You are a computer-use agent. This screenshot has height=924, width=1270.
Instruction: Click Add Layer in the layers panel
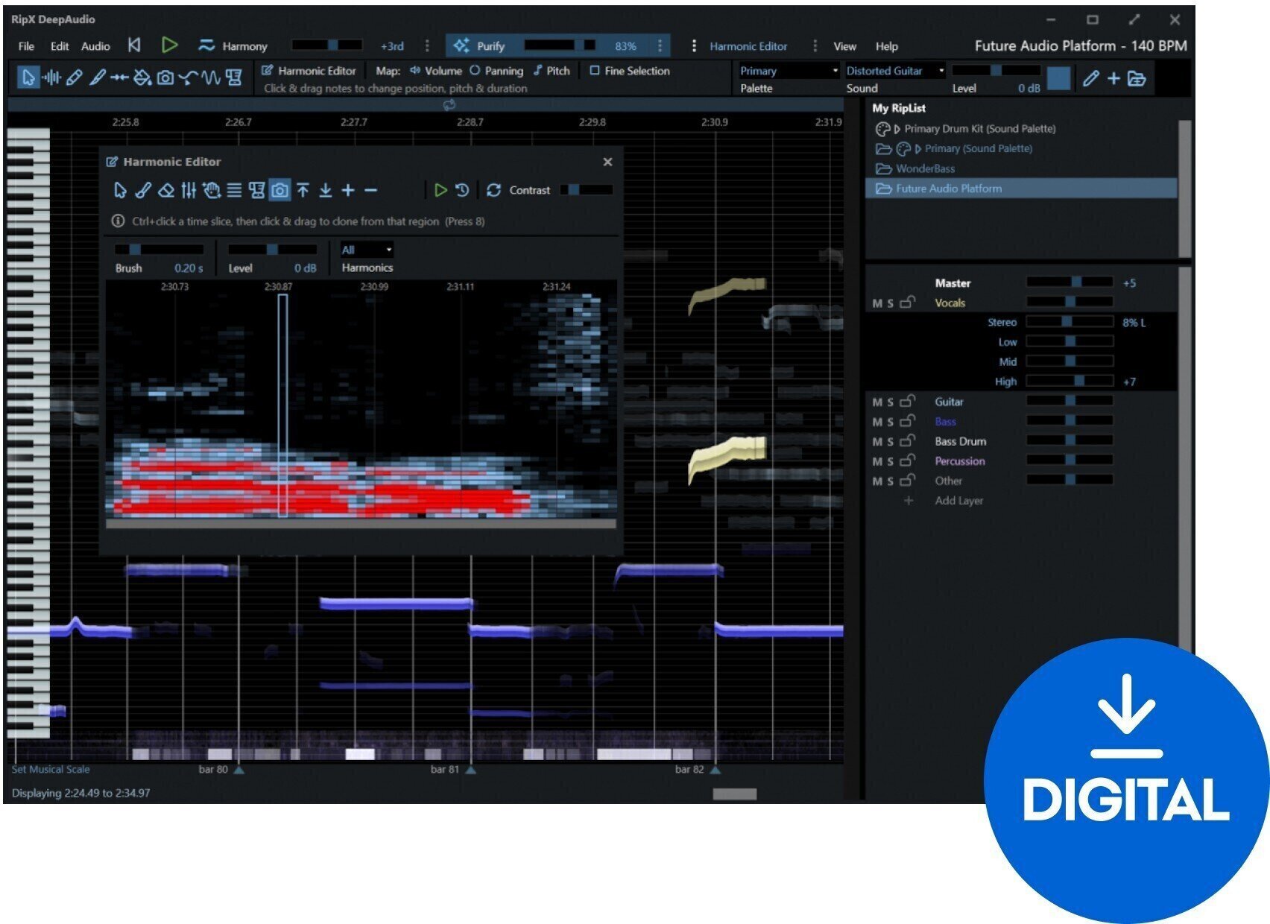pos(958,501)
